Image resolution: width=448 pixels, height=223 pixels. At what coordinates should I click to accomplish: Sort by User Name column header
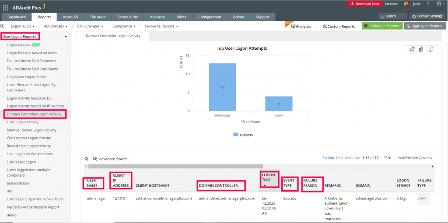92,183
